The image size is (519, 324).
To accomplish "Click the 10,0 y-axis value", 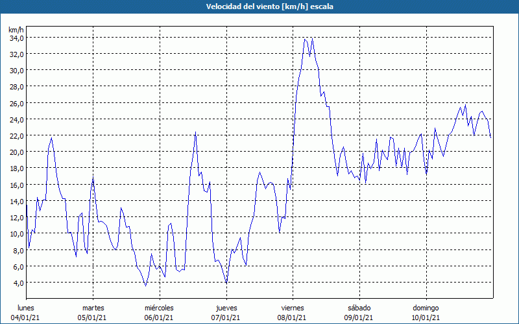I will tap(16, 234).
